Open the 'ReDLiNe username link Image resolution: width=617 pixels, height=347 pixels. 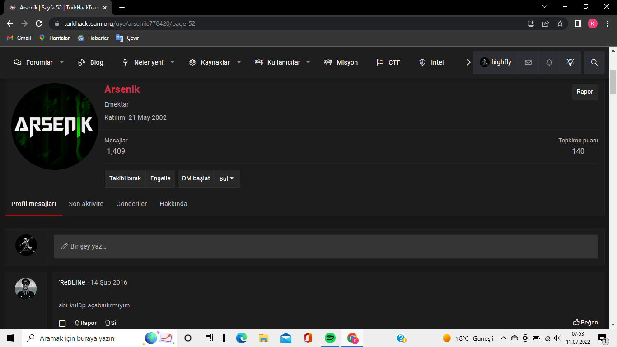pos(72,282)
